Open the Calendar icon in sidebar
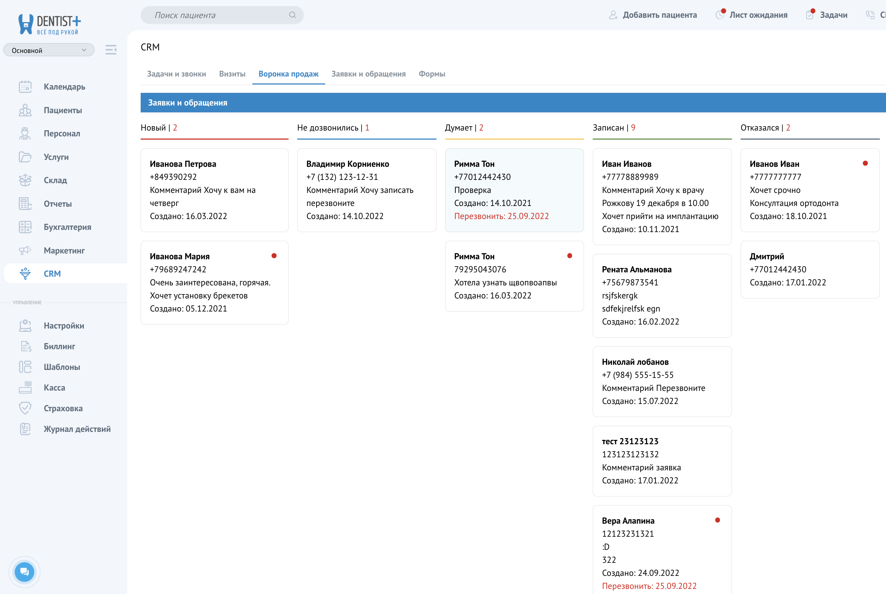The width and height of the screenshot is (886, 594). pyautogui.click(x=25, y=87)
